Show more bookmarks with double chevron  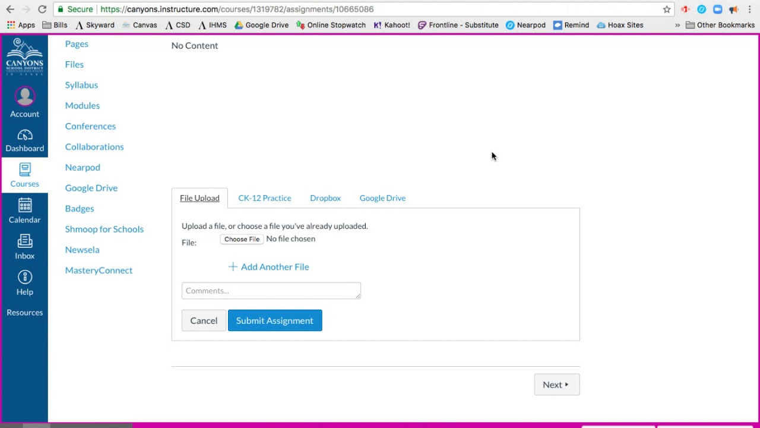pos(677,25)
